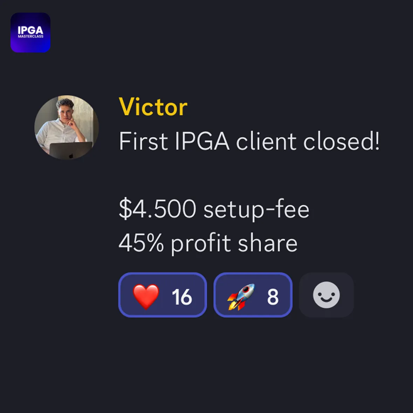The height and width of the screenshot is (413, 413).
Task: Click the red heart emoji
Action: (x=146, y=296)
